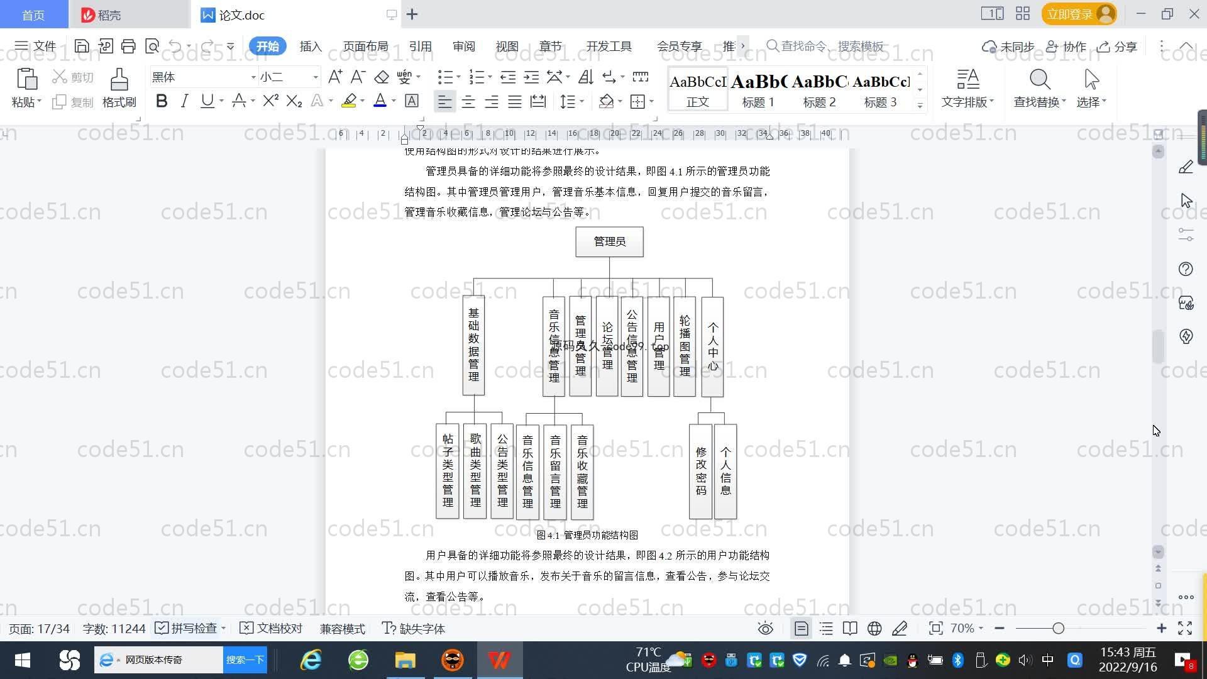The image size is (1207, 679).
Task: Apply Superscript formatting
Action: click(x=270, y=101)
